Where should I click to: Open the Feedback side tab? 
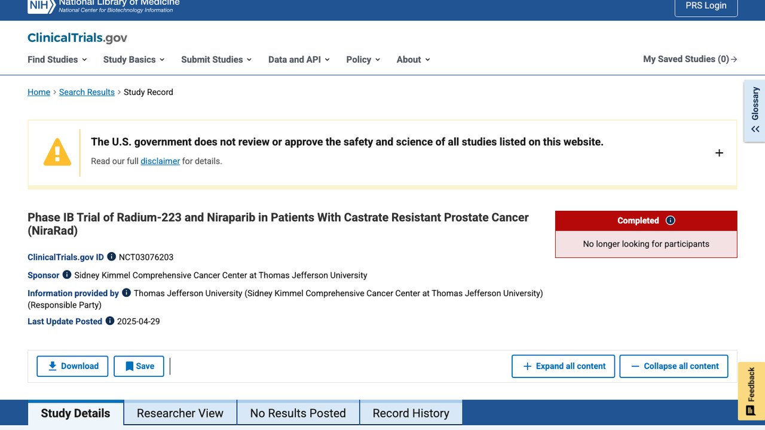[751, 391]
